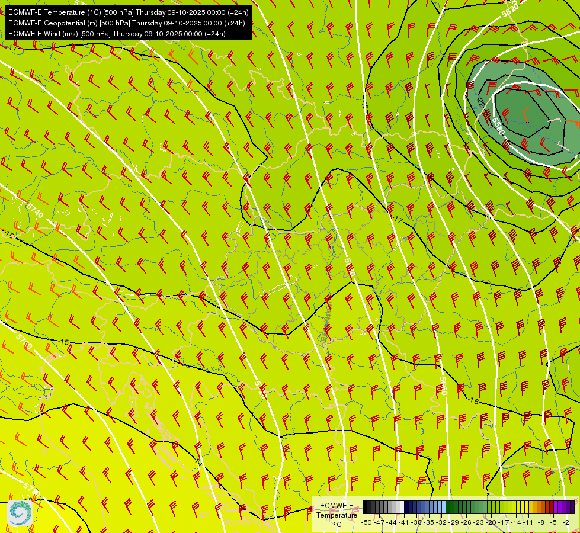The width and height of the screenshot is (580, 533).
Task: Pick the darkest green swatch in the legend
Action: click(x=447, y=507)
